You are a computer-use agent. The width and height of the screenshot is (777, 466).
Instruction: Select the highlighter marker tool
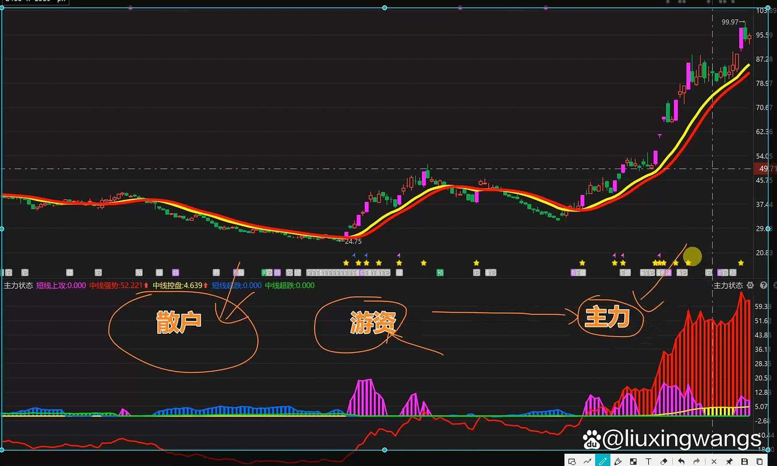pyautogui.click(x=617, y=461)
